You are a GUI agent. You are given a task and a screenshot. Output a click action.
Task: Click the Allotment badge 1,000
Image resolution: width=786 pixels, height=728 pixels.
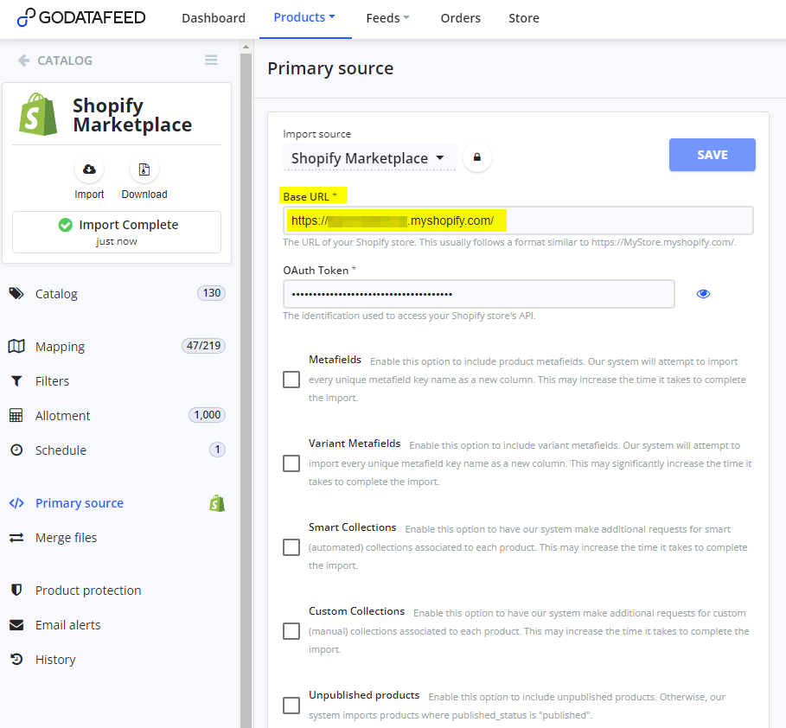point(207,415)
